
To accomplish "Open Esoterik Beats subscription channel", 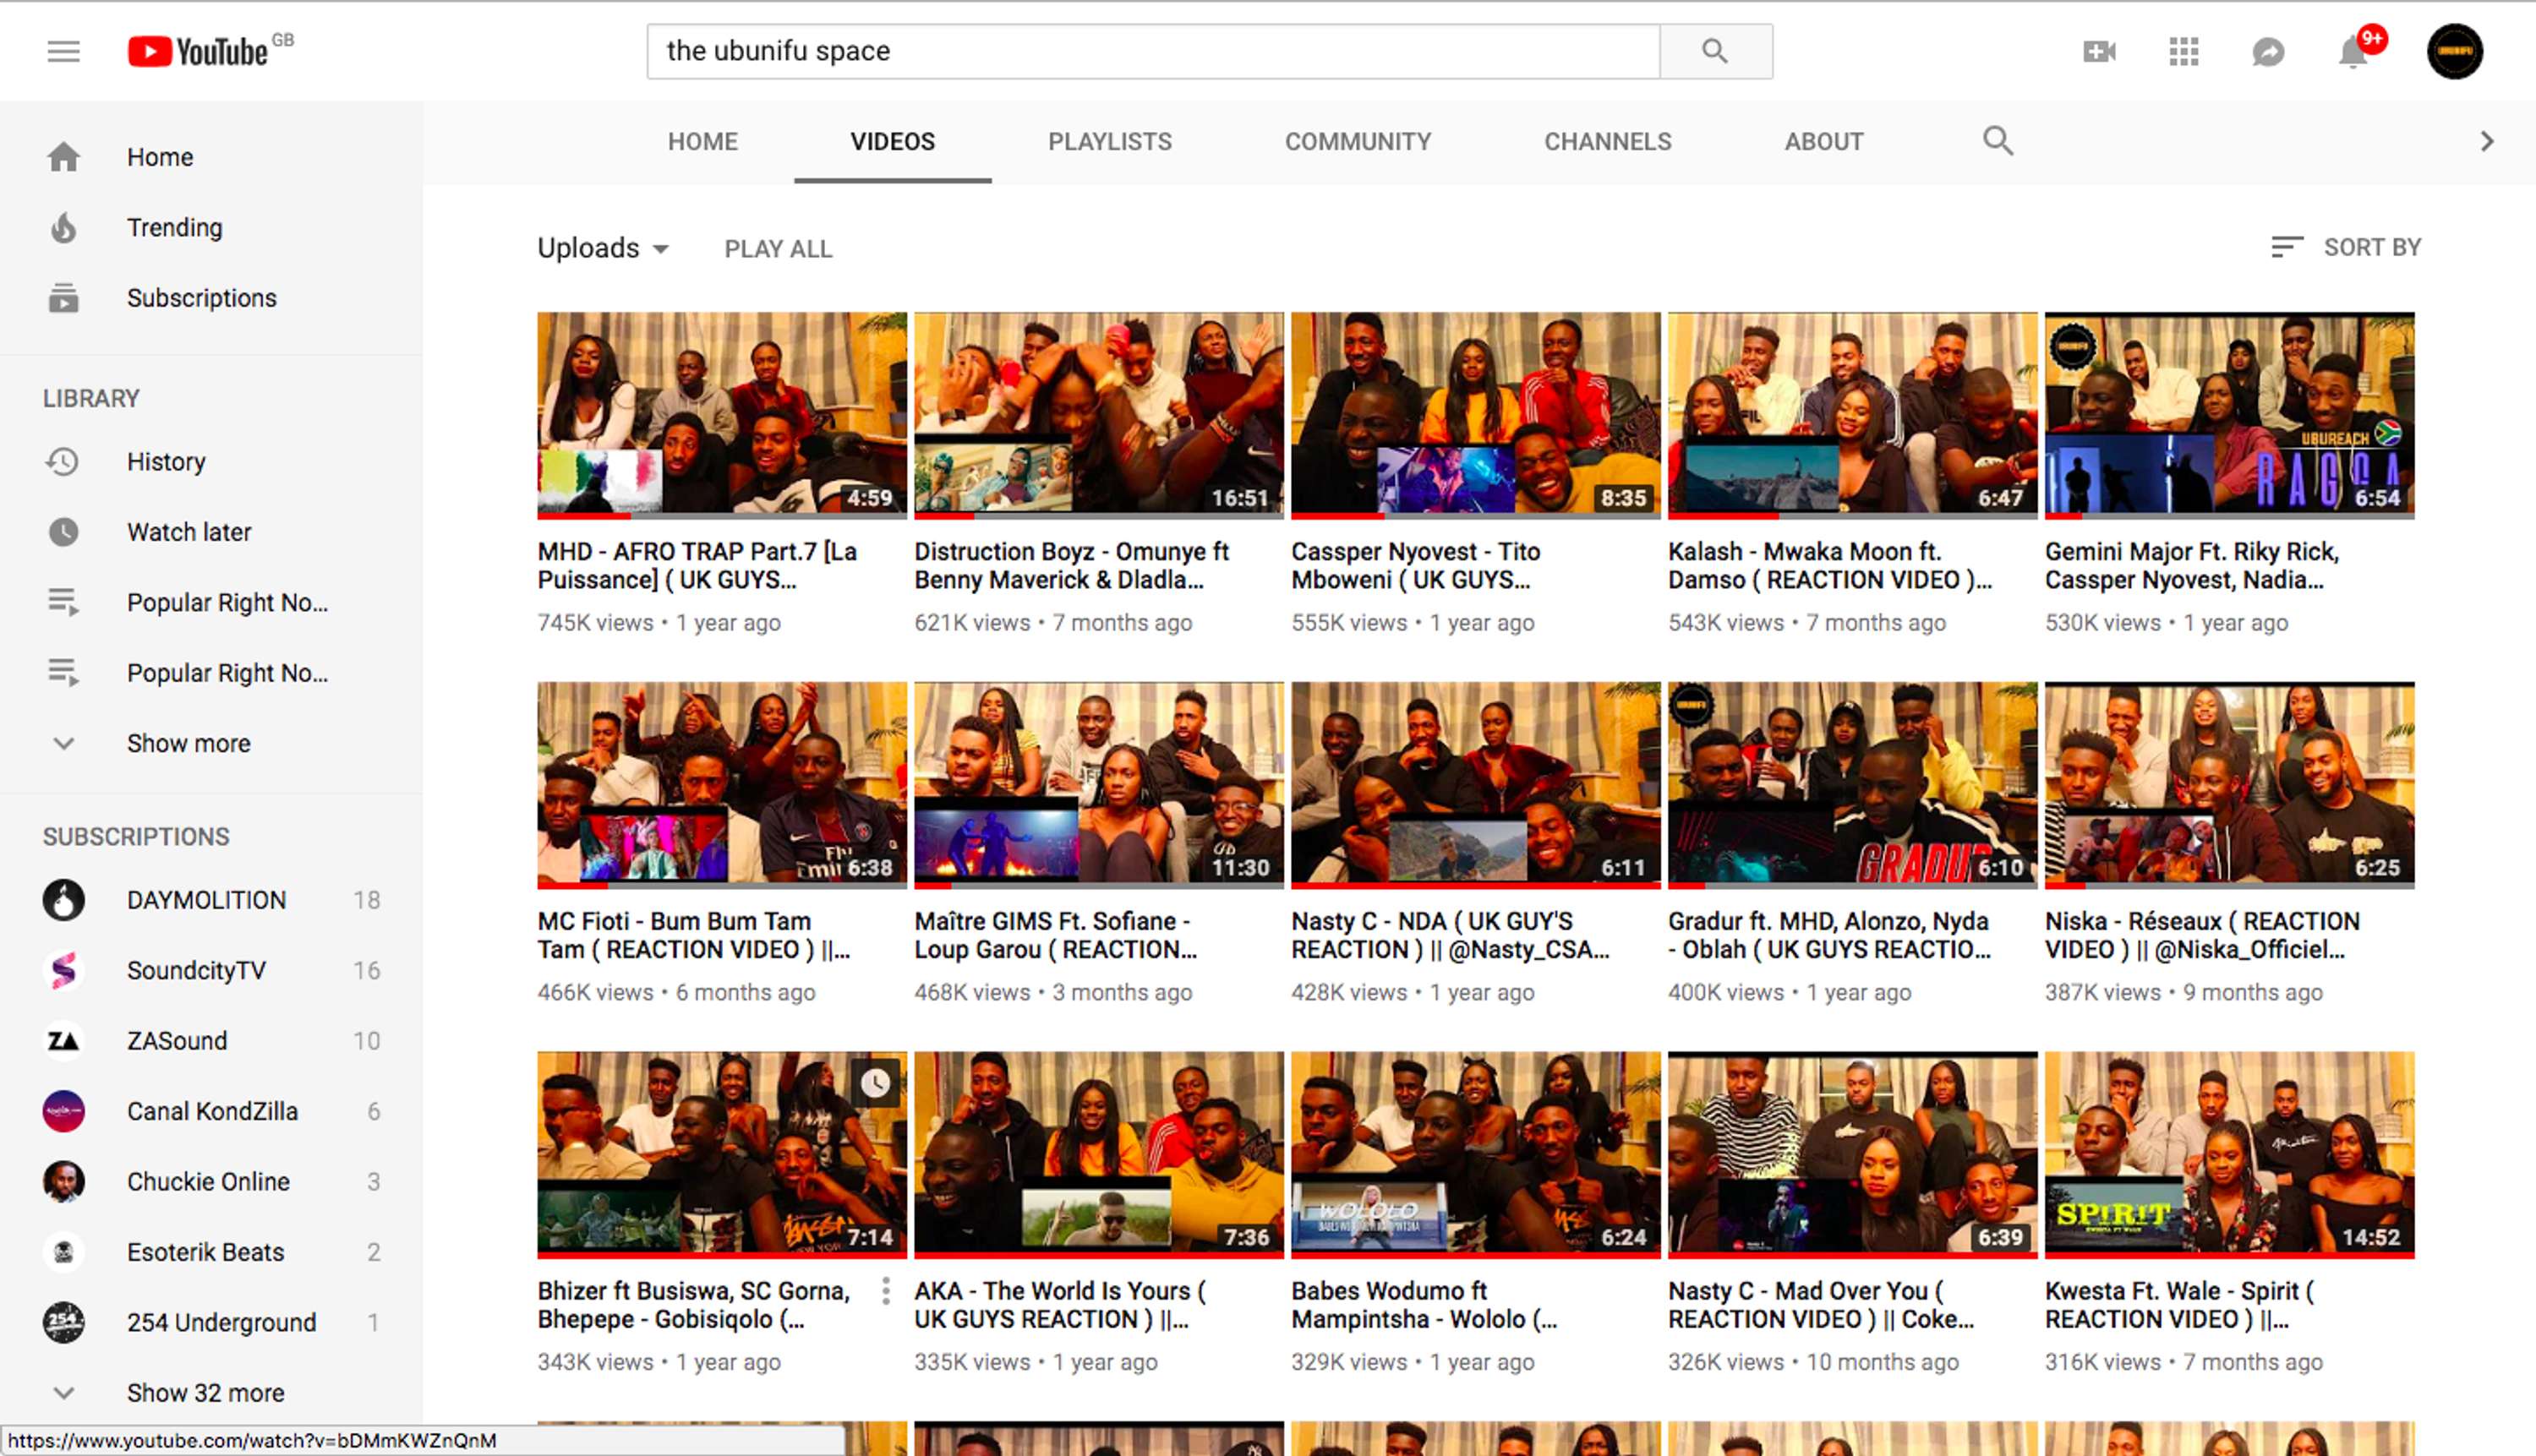I will point(211,1252).
